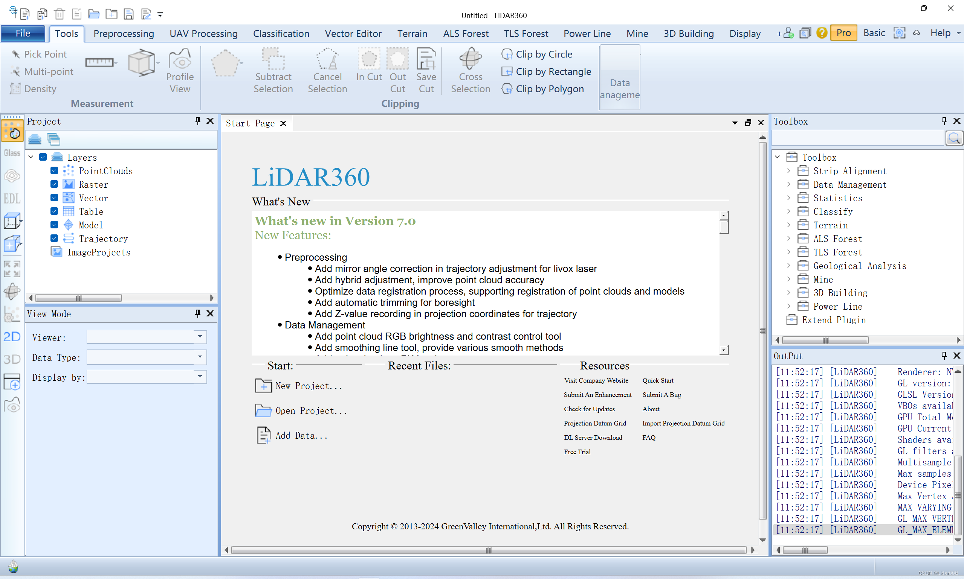
Task: Click the Save Cut tool
Action: (x=426, y=71)
